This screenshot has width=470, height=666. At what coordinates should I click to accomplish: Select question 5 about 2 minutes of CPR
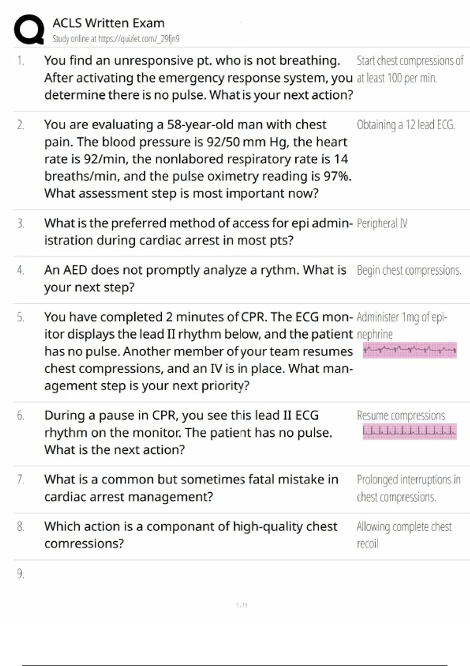tap(199, 351)
